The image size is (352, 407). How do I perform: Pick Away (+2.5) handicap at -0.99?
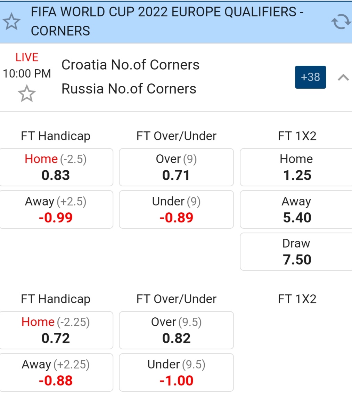click(56, 210)
